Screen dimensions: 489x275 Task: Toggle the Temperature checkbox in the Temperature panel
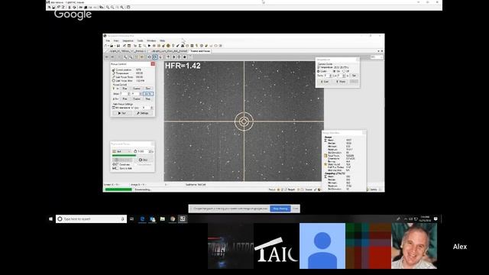[x=319, y=67]
